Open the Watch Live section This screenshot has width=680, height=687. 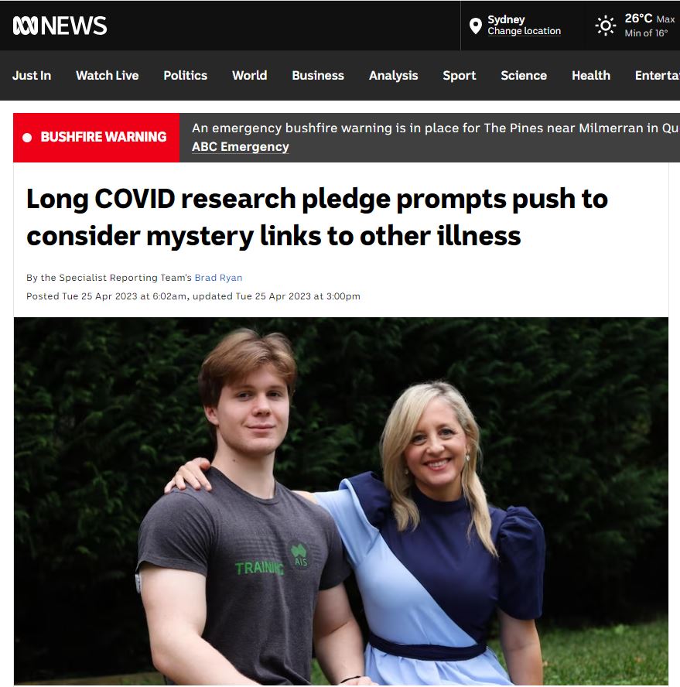(108, 75)
